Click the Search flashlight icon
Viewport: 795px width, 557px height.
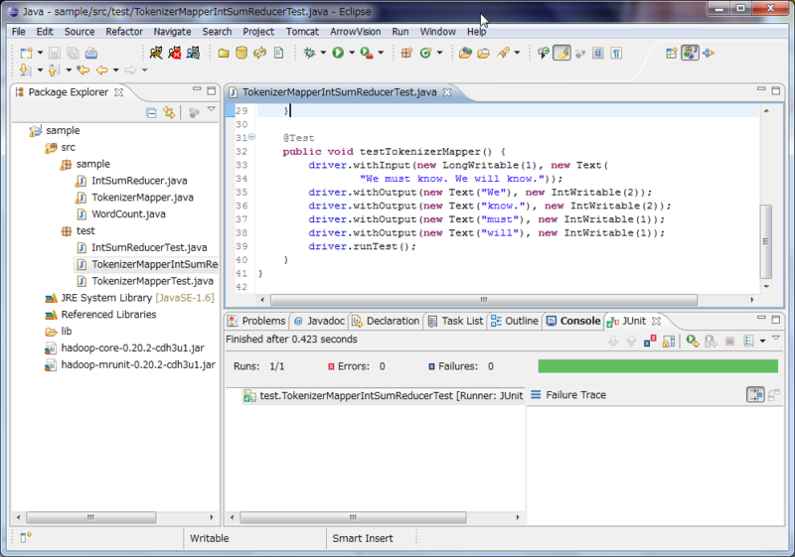503,53
